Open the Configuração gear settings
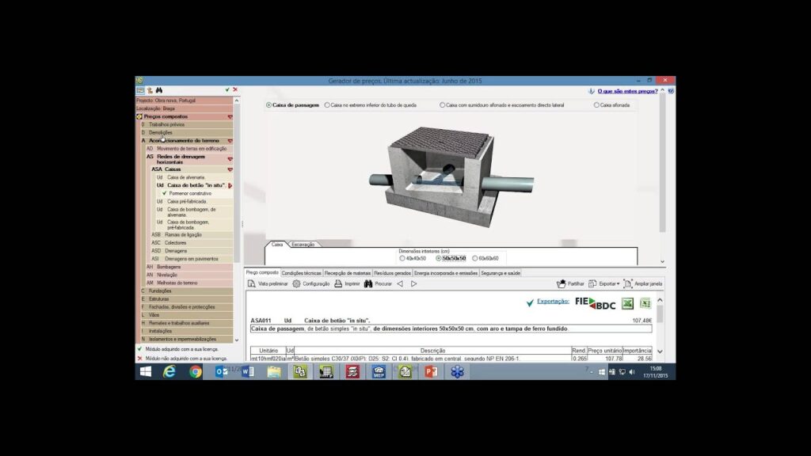 point(310,283)
